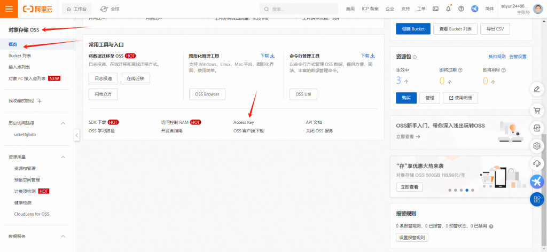Download the 图形化管理工具

point(268,56)
